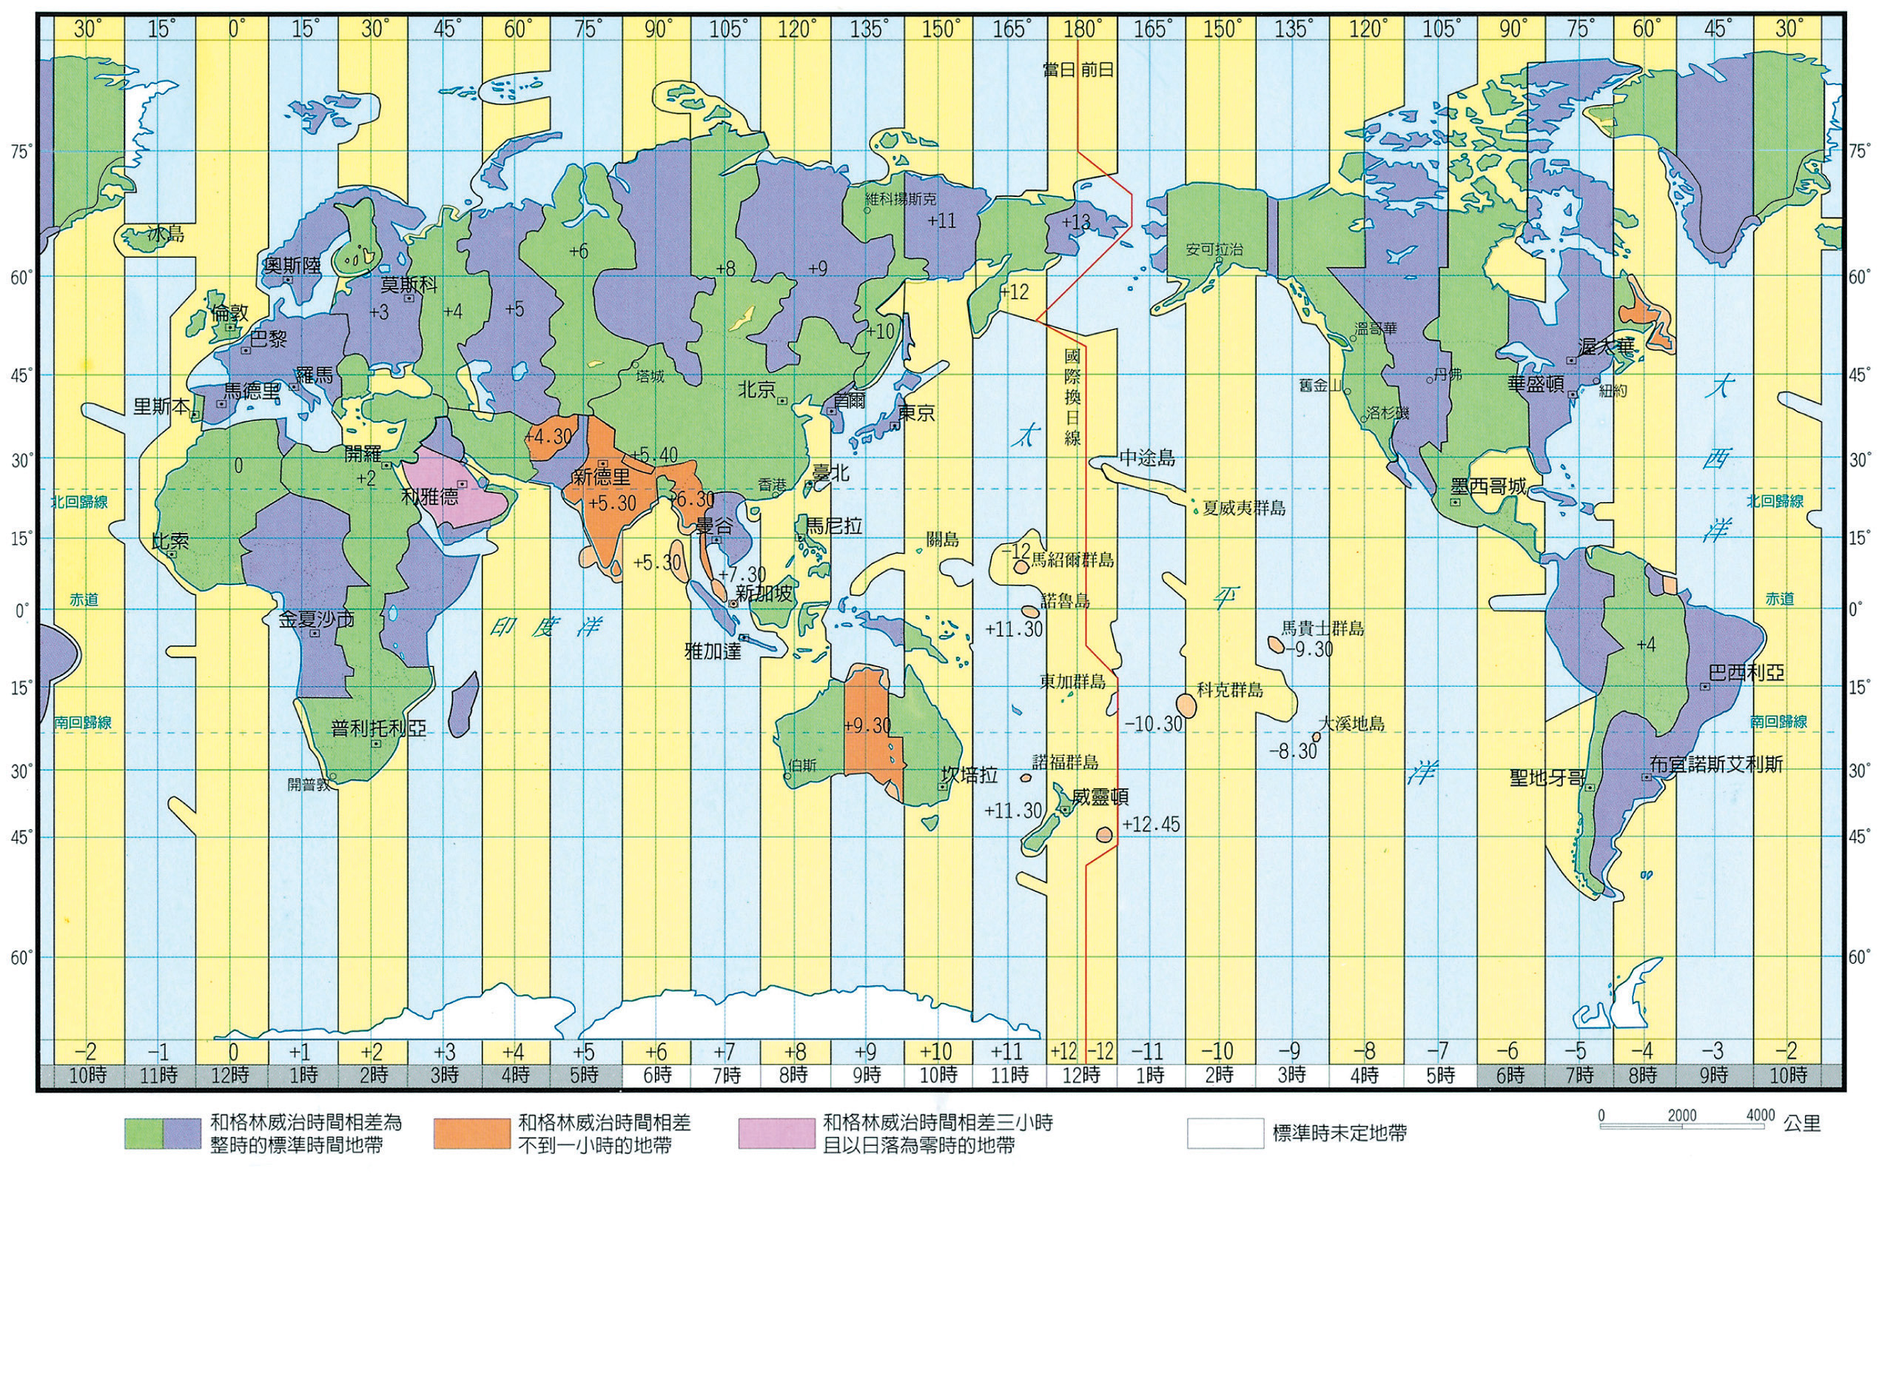Select the city label 聖地牙哥

click(x=1549, y=777)
